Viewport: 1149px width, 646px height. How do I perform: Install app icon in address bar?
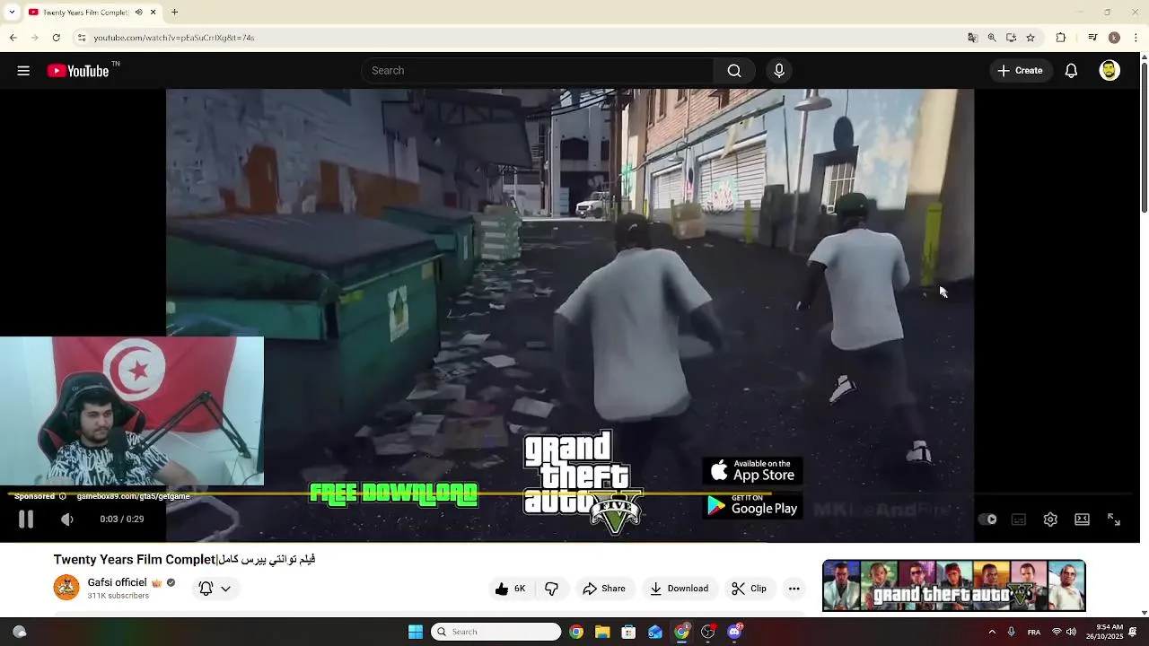1011,38
